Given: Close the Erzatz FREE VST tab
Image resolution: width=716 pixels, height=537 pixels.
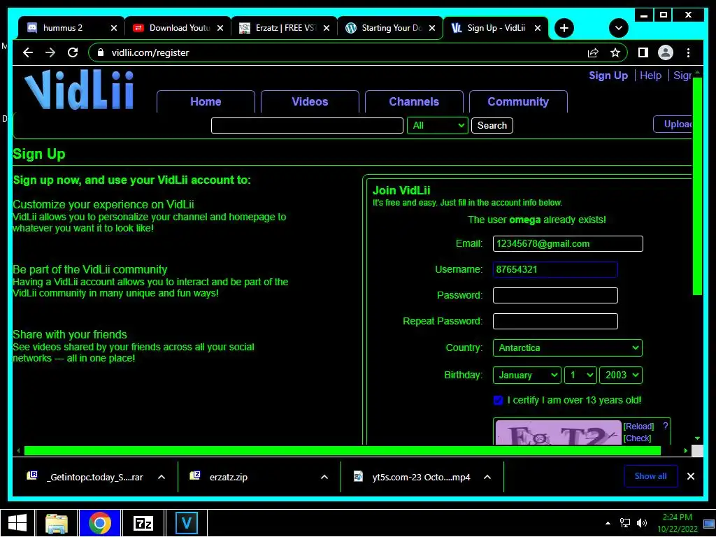Looking at the screenshot, I should pos(327,28).
